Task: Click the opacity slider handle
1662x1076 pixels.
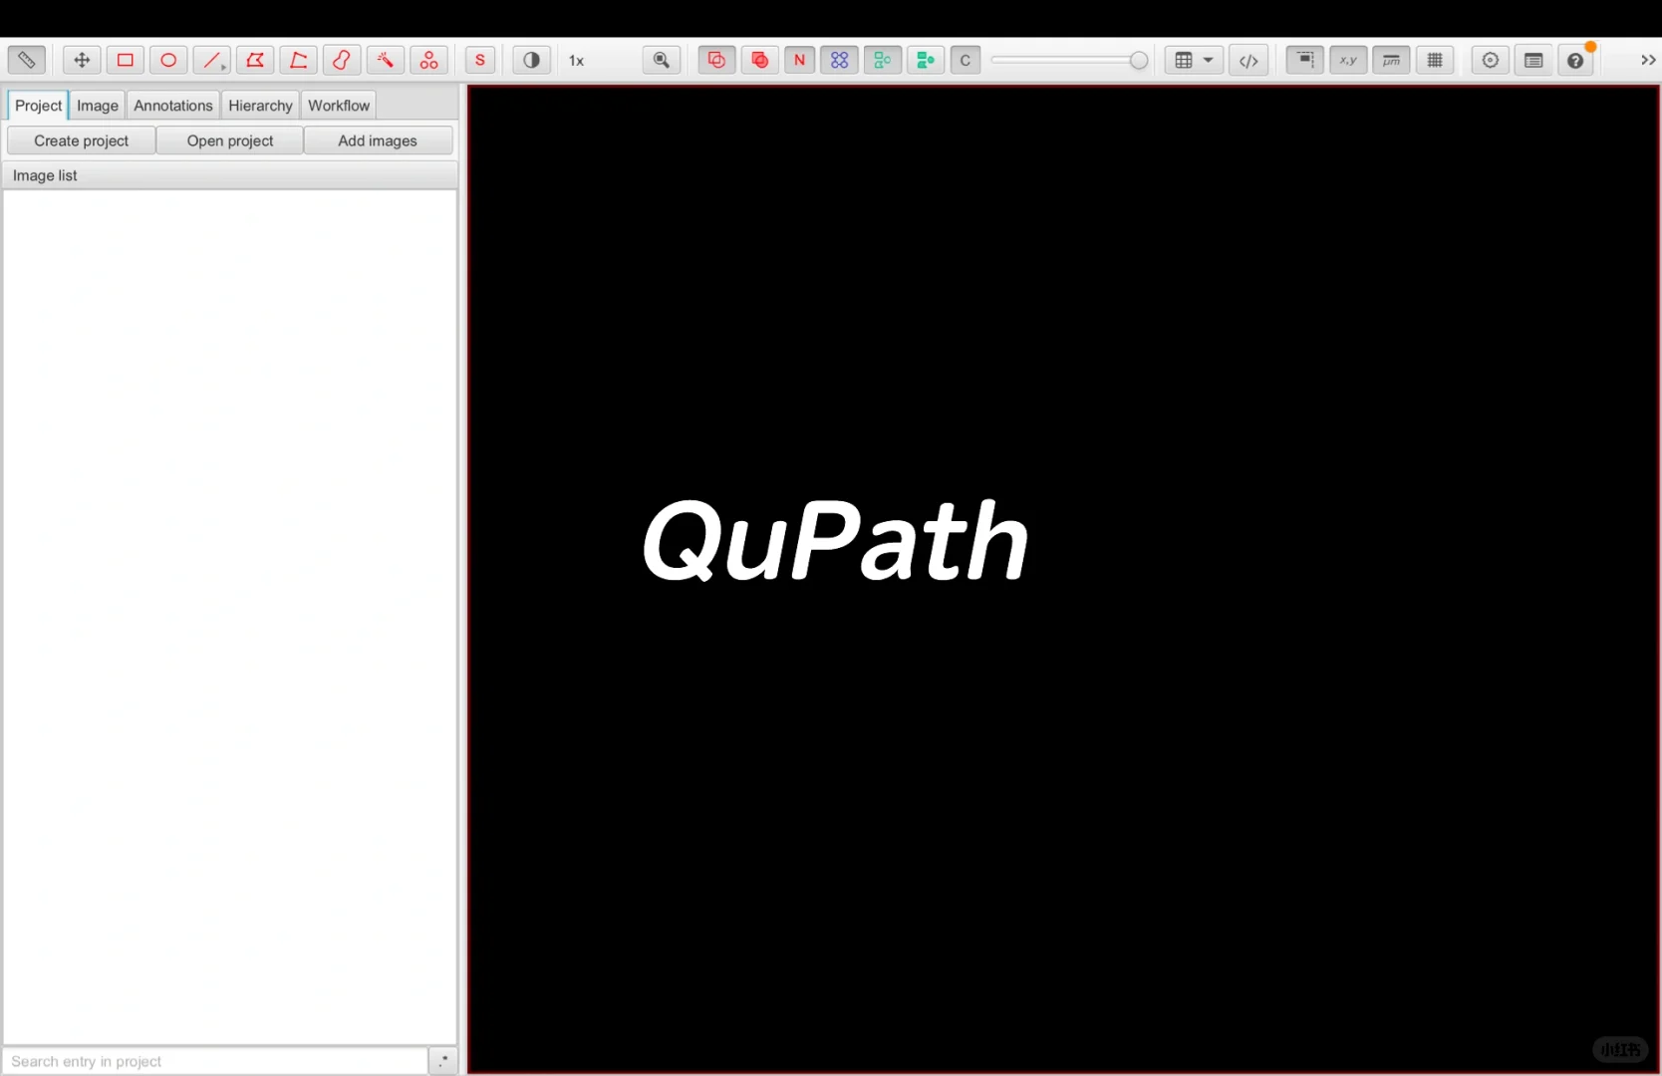Action: [1139, 61]
